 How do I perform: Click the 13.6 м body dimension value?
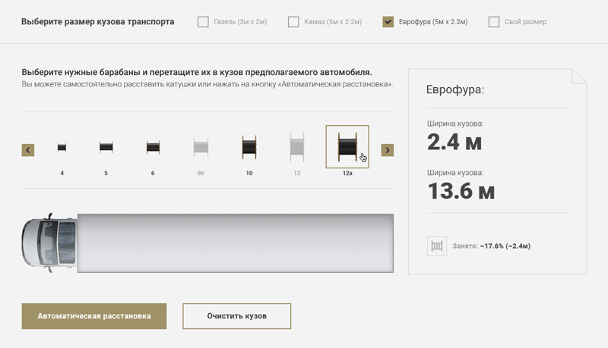(x=461, y=191)
